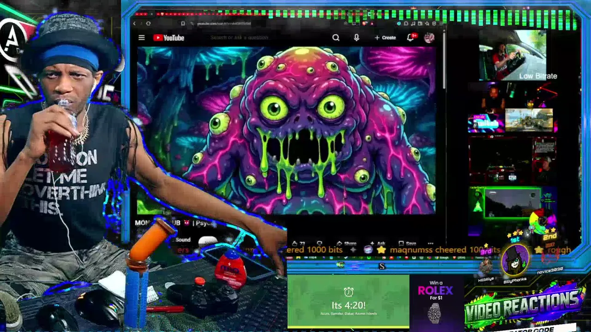
Task: Click the Its 4:20! clock panel
Action: tap(348, 302)
